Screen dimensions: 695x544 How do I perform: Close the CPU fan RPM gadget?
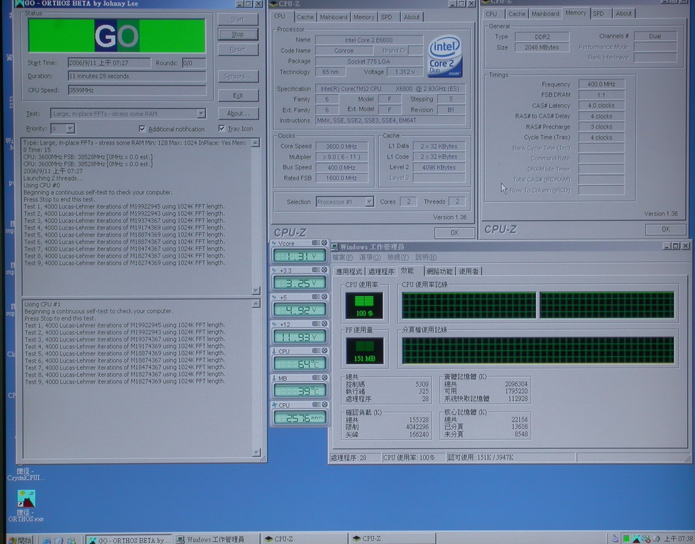pyautogui.click(x=324, y=405)
